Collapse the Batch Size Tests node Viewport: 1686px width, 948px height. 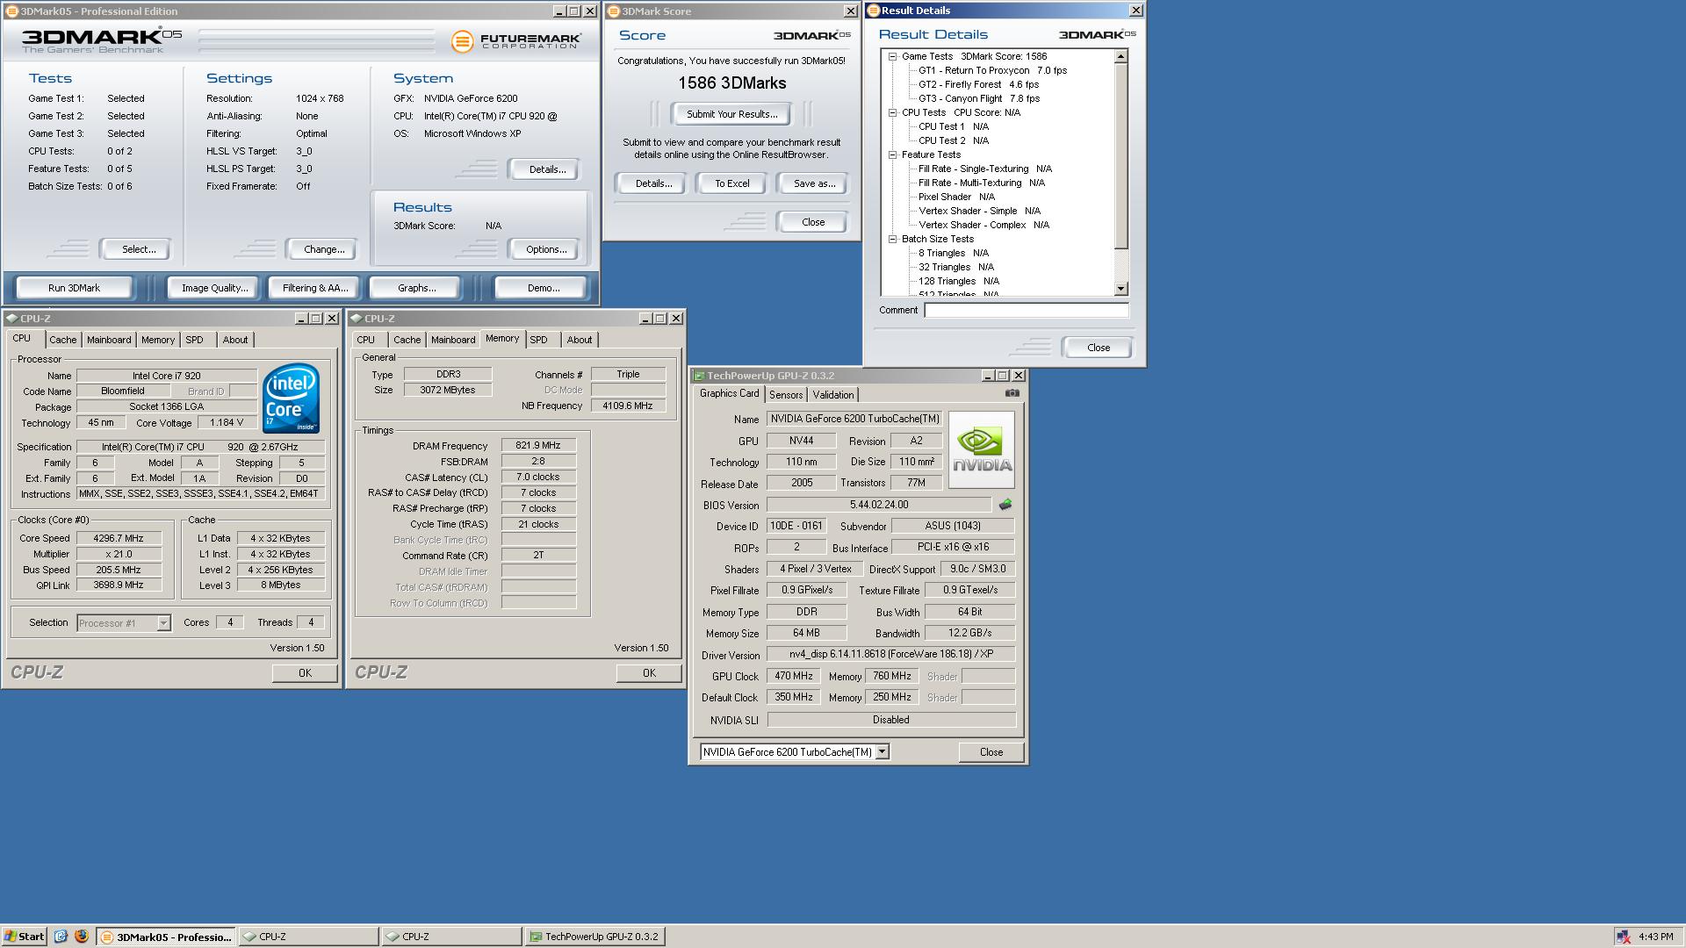pyautogui.click(x=892, y=239)
